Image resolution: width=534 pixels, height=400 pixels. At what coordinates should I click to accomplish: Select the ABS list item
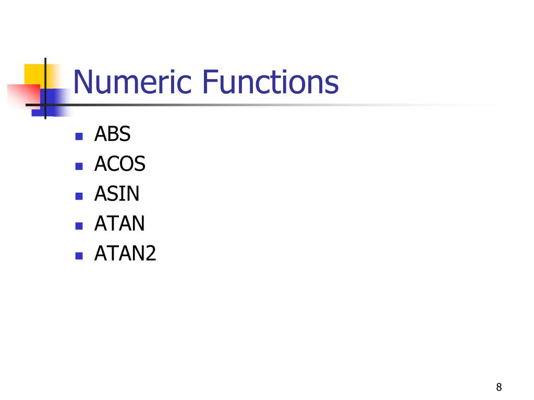point(112,134)
